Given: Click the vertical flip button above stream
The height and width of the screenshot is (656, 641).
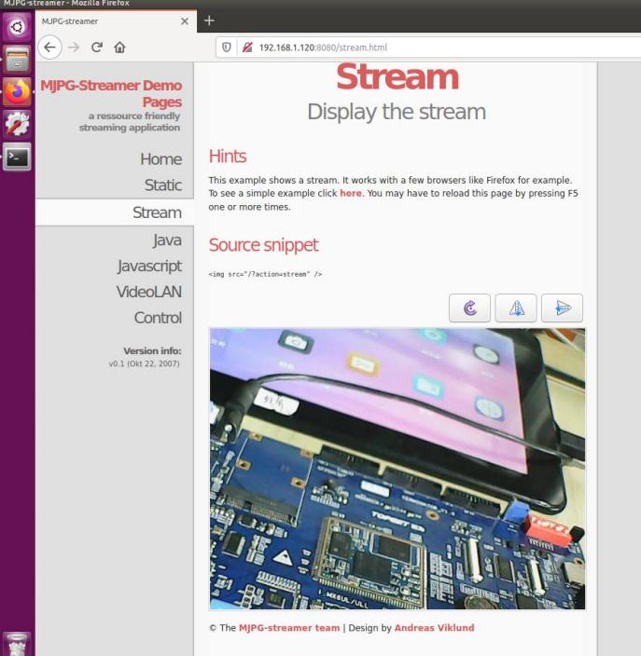Looking at the screenshot, I should click(x=562, y=307).
